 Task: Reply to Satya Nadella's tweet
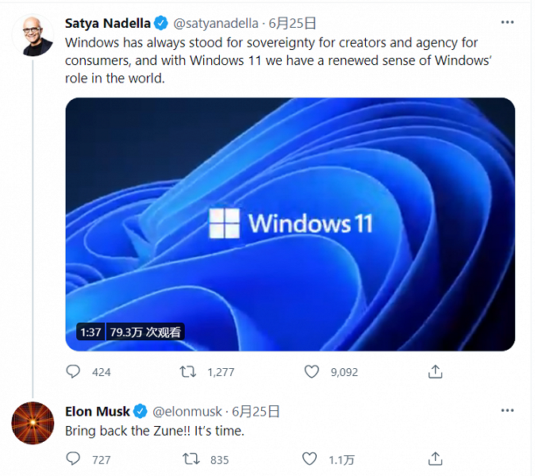[x=73, y=371]
